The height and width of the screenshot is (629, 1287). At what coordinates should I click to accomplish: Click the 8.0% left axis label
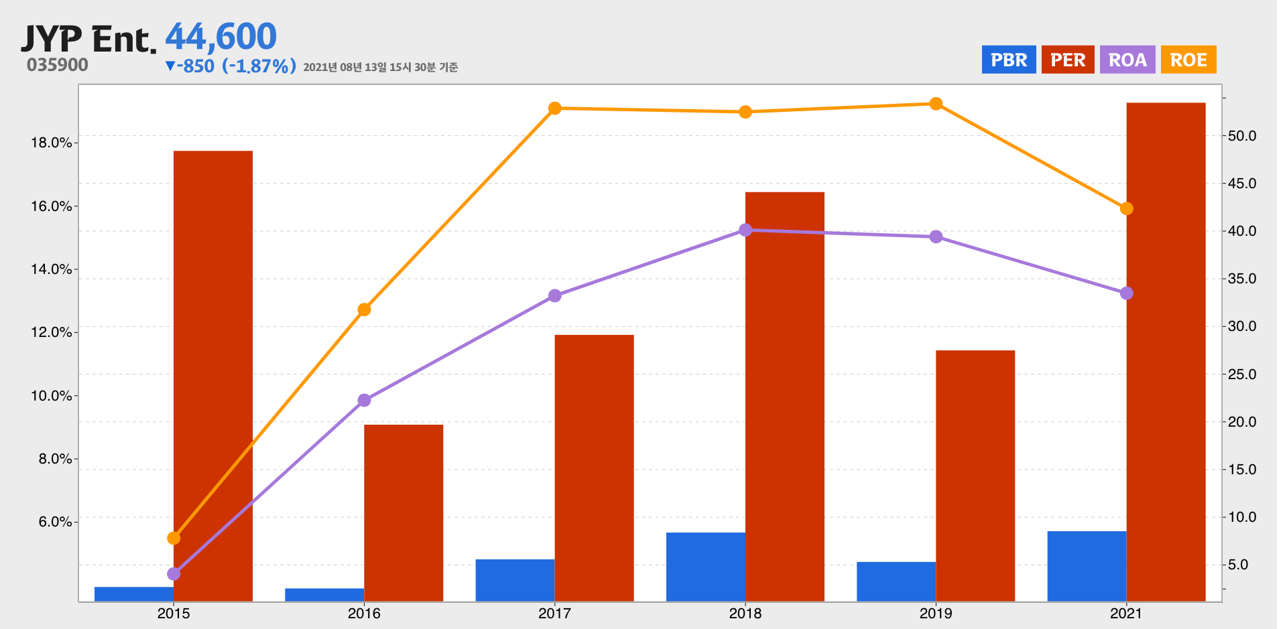click(x=55, y=459)
